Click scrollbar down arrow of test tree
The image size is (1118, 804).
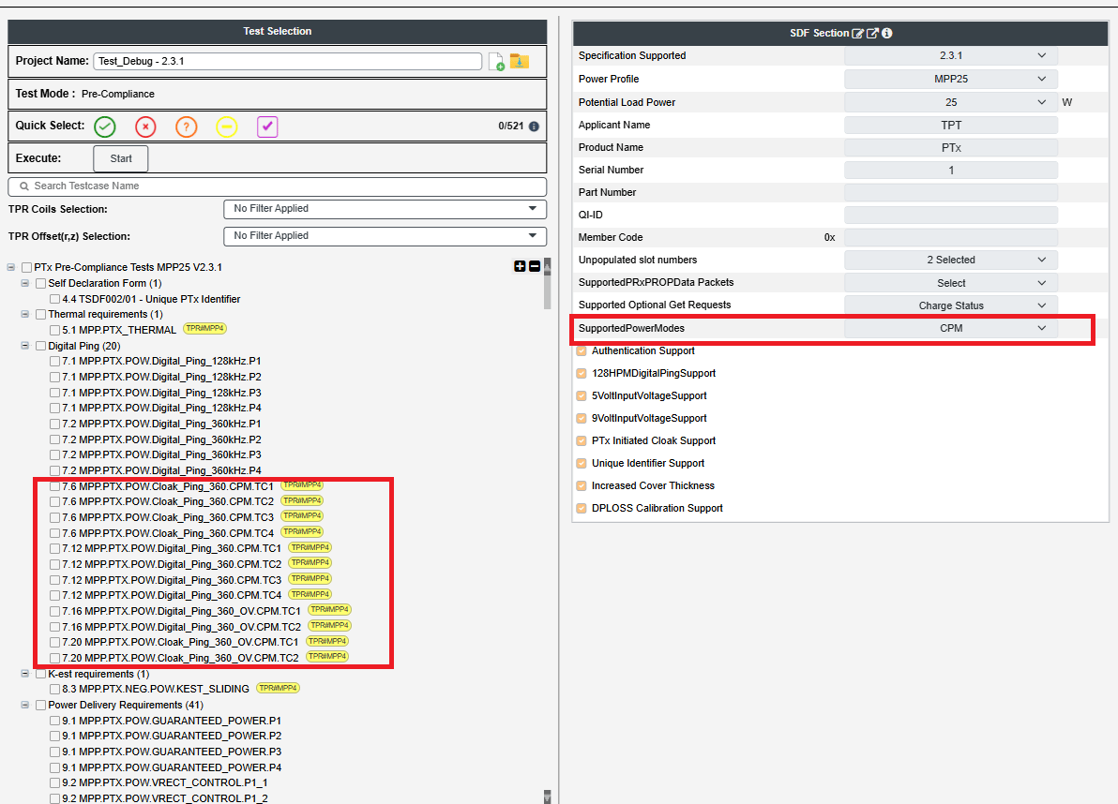click(547, 797)
